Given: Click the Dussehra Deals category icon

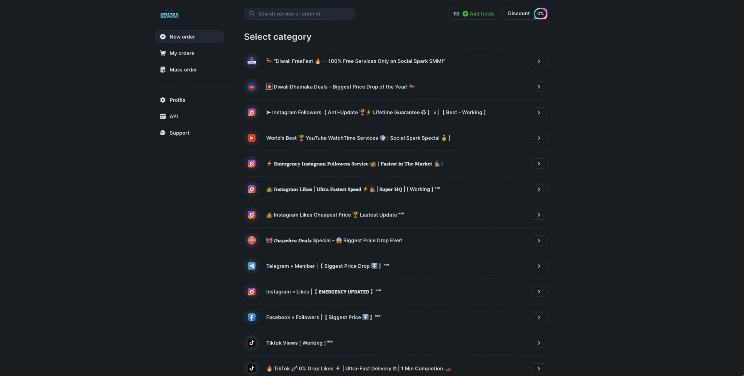Looking at the screenshot, I should click(251, 240).
